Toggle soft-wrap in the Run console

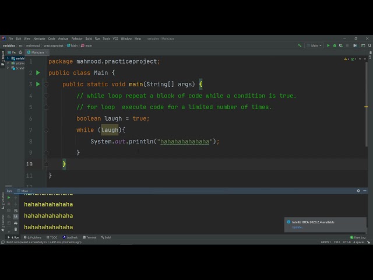[16, 211]
